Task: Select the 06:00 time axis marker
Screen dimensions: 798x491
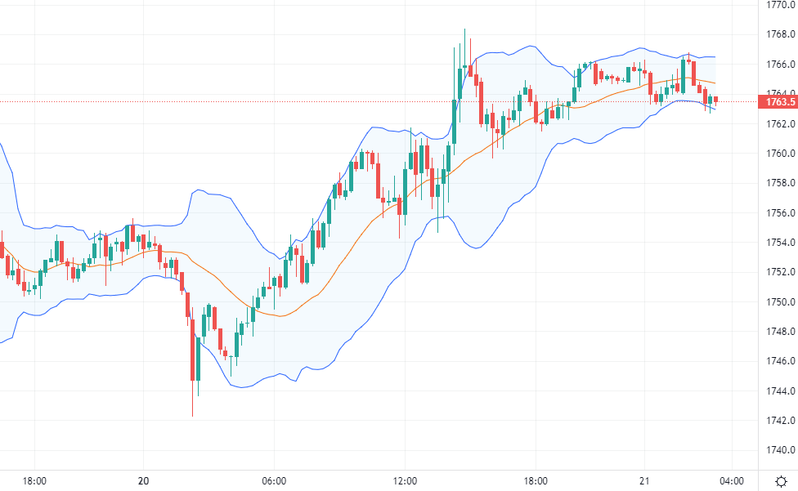Action: pyautogui.click(x=273, y=480)
